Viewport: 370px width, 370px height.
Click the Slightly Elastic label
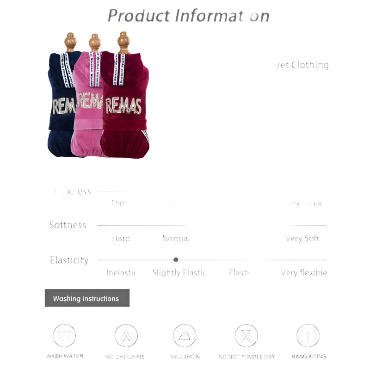[x=179, y=272]
